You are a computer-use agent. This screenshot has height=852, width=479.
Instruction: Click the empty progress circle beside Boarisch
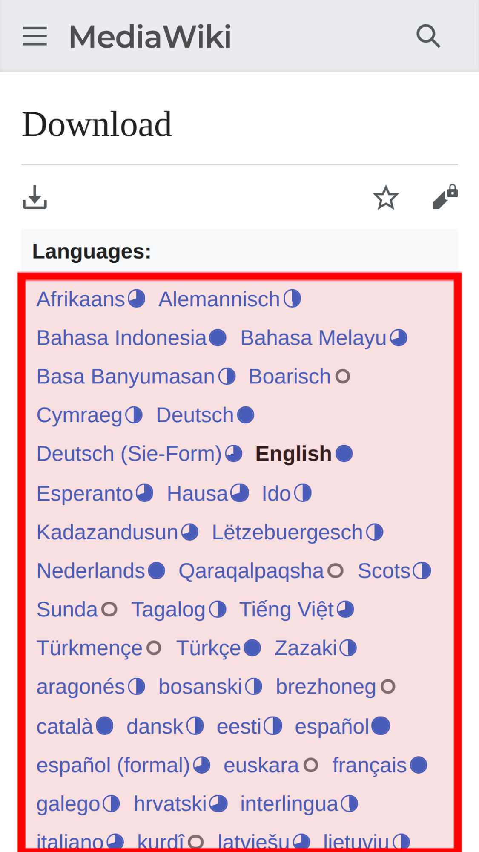click(x=343, y=377)
